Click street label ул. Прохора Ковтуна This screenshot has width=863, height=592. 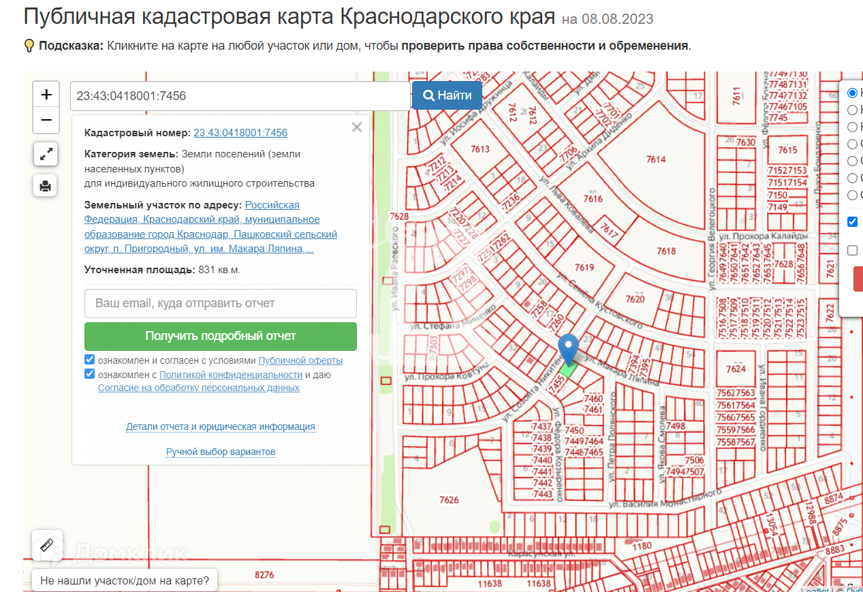point(447,371)
